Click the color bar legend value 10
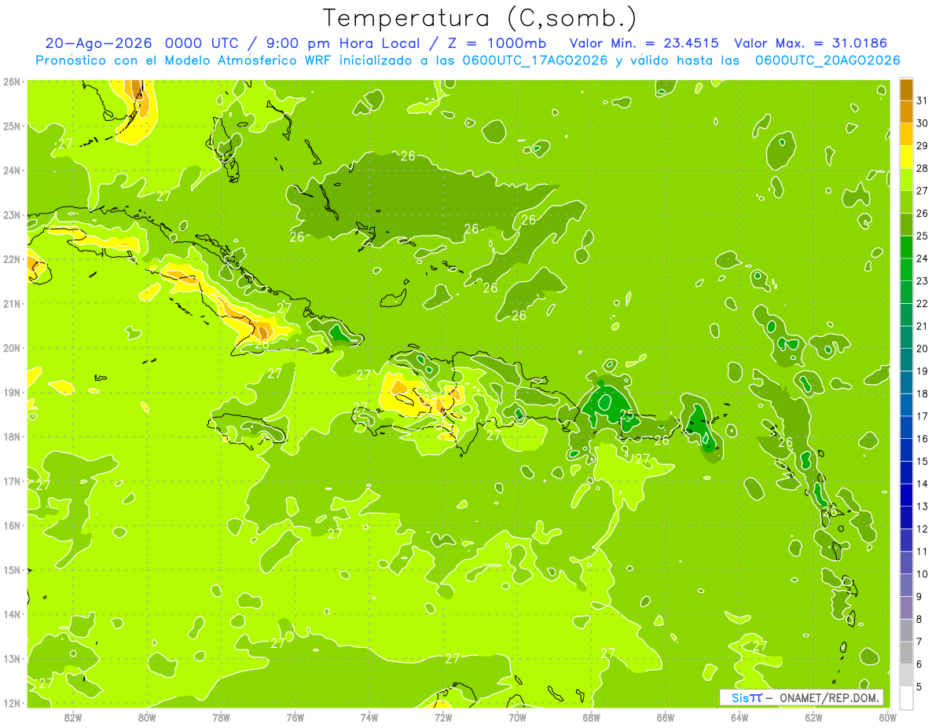This screenshot has height=728, width=943. (x=923, y=574)
